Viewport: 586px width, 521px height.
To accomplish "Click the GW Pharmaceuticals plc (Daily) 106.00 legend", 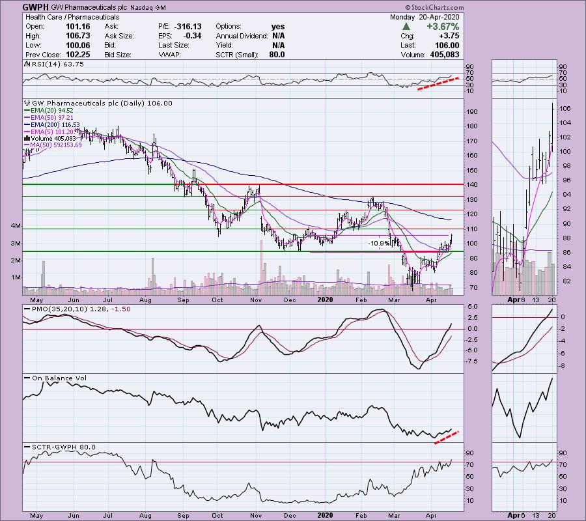I will click(x=102, y=103).
